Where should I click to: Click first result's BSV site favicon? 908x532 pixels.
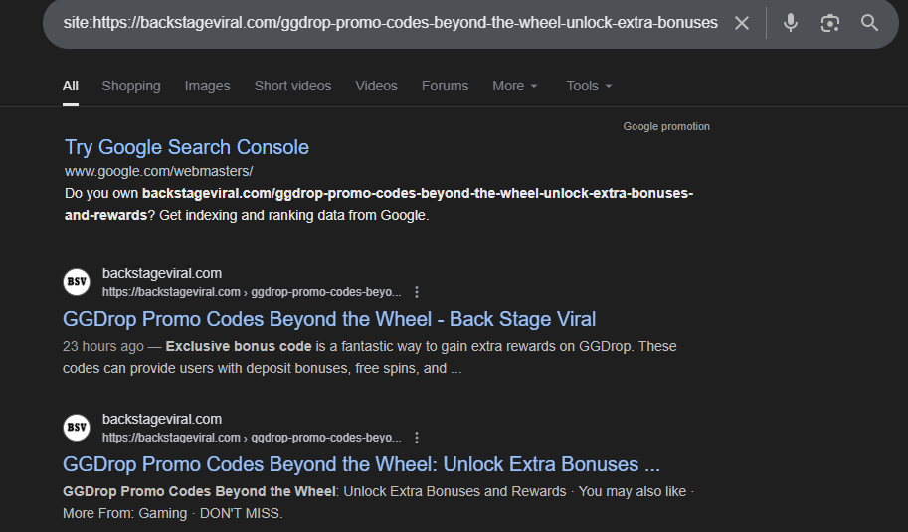pos(77,282)
